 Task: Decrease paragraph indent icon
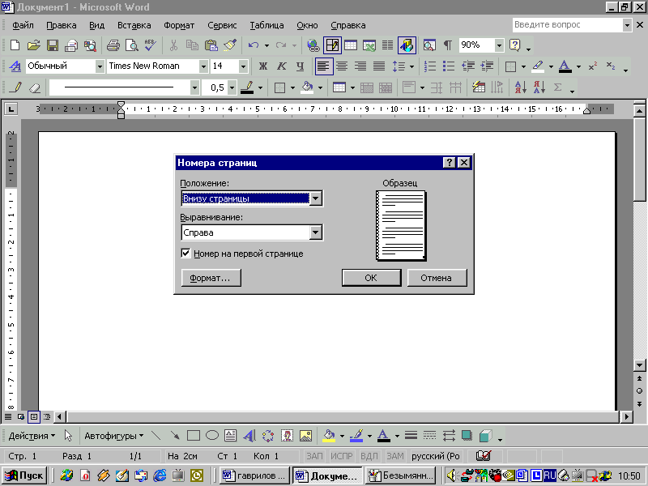click(468, 66)
